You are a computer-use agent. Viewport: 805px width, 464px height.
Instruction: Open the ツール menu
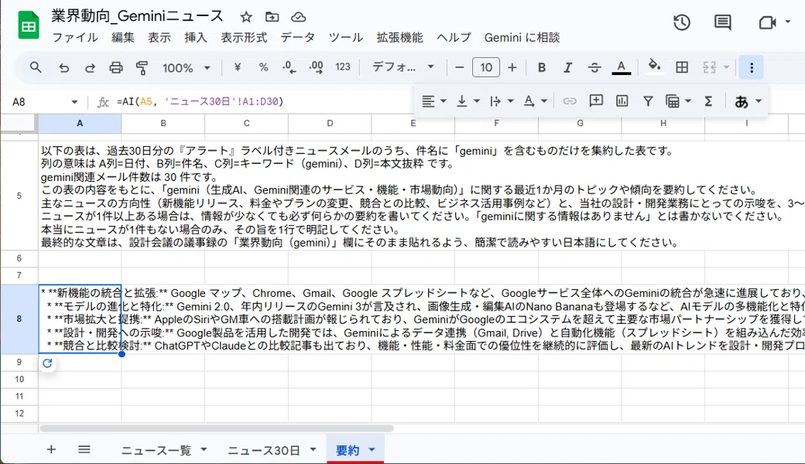pyautogui.click(x=345, y=37)
